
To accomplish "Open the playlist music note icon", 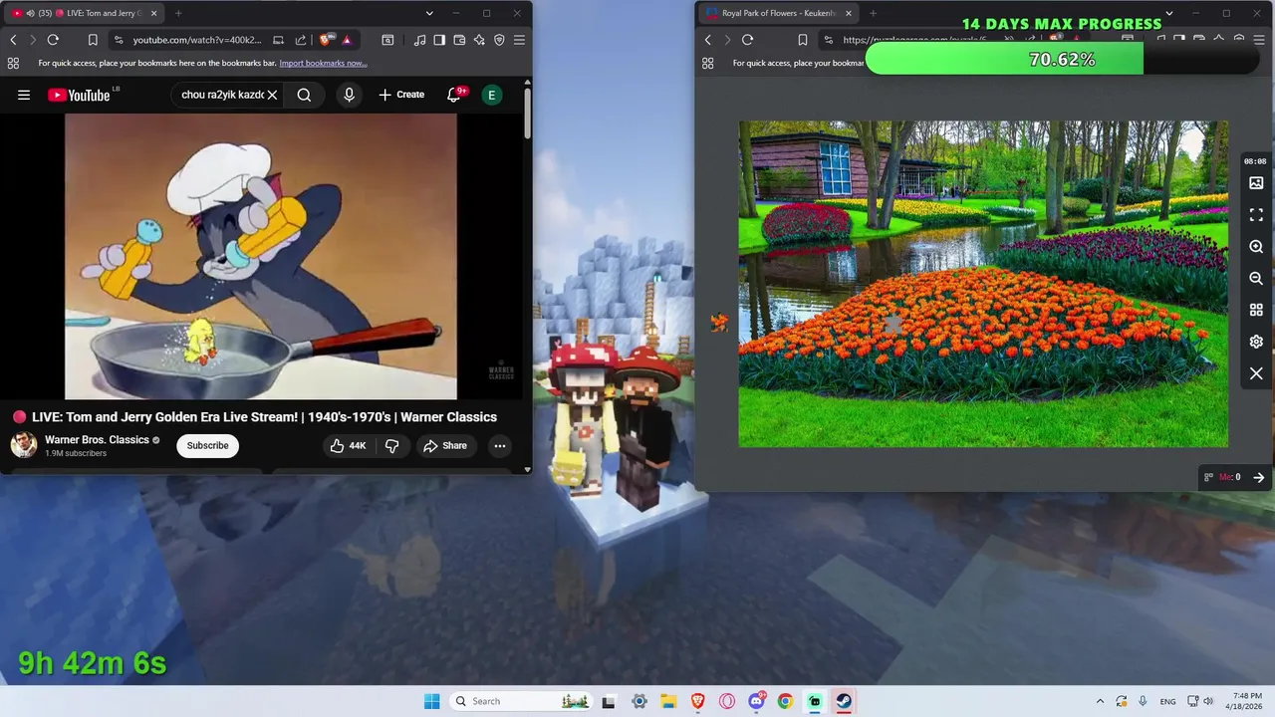I will (x=419, y=40).
